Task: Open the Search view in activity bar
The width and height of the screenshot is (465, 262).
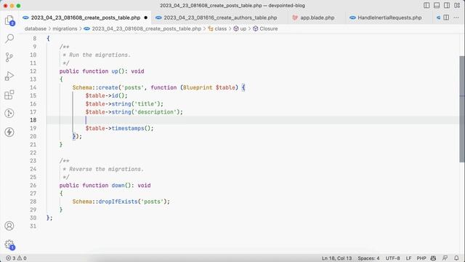Action: 9,39
